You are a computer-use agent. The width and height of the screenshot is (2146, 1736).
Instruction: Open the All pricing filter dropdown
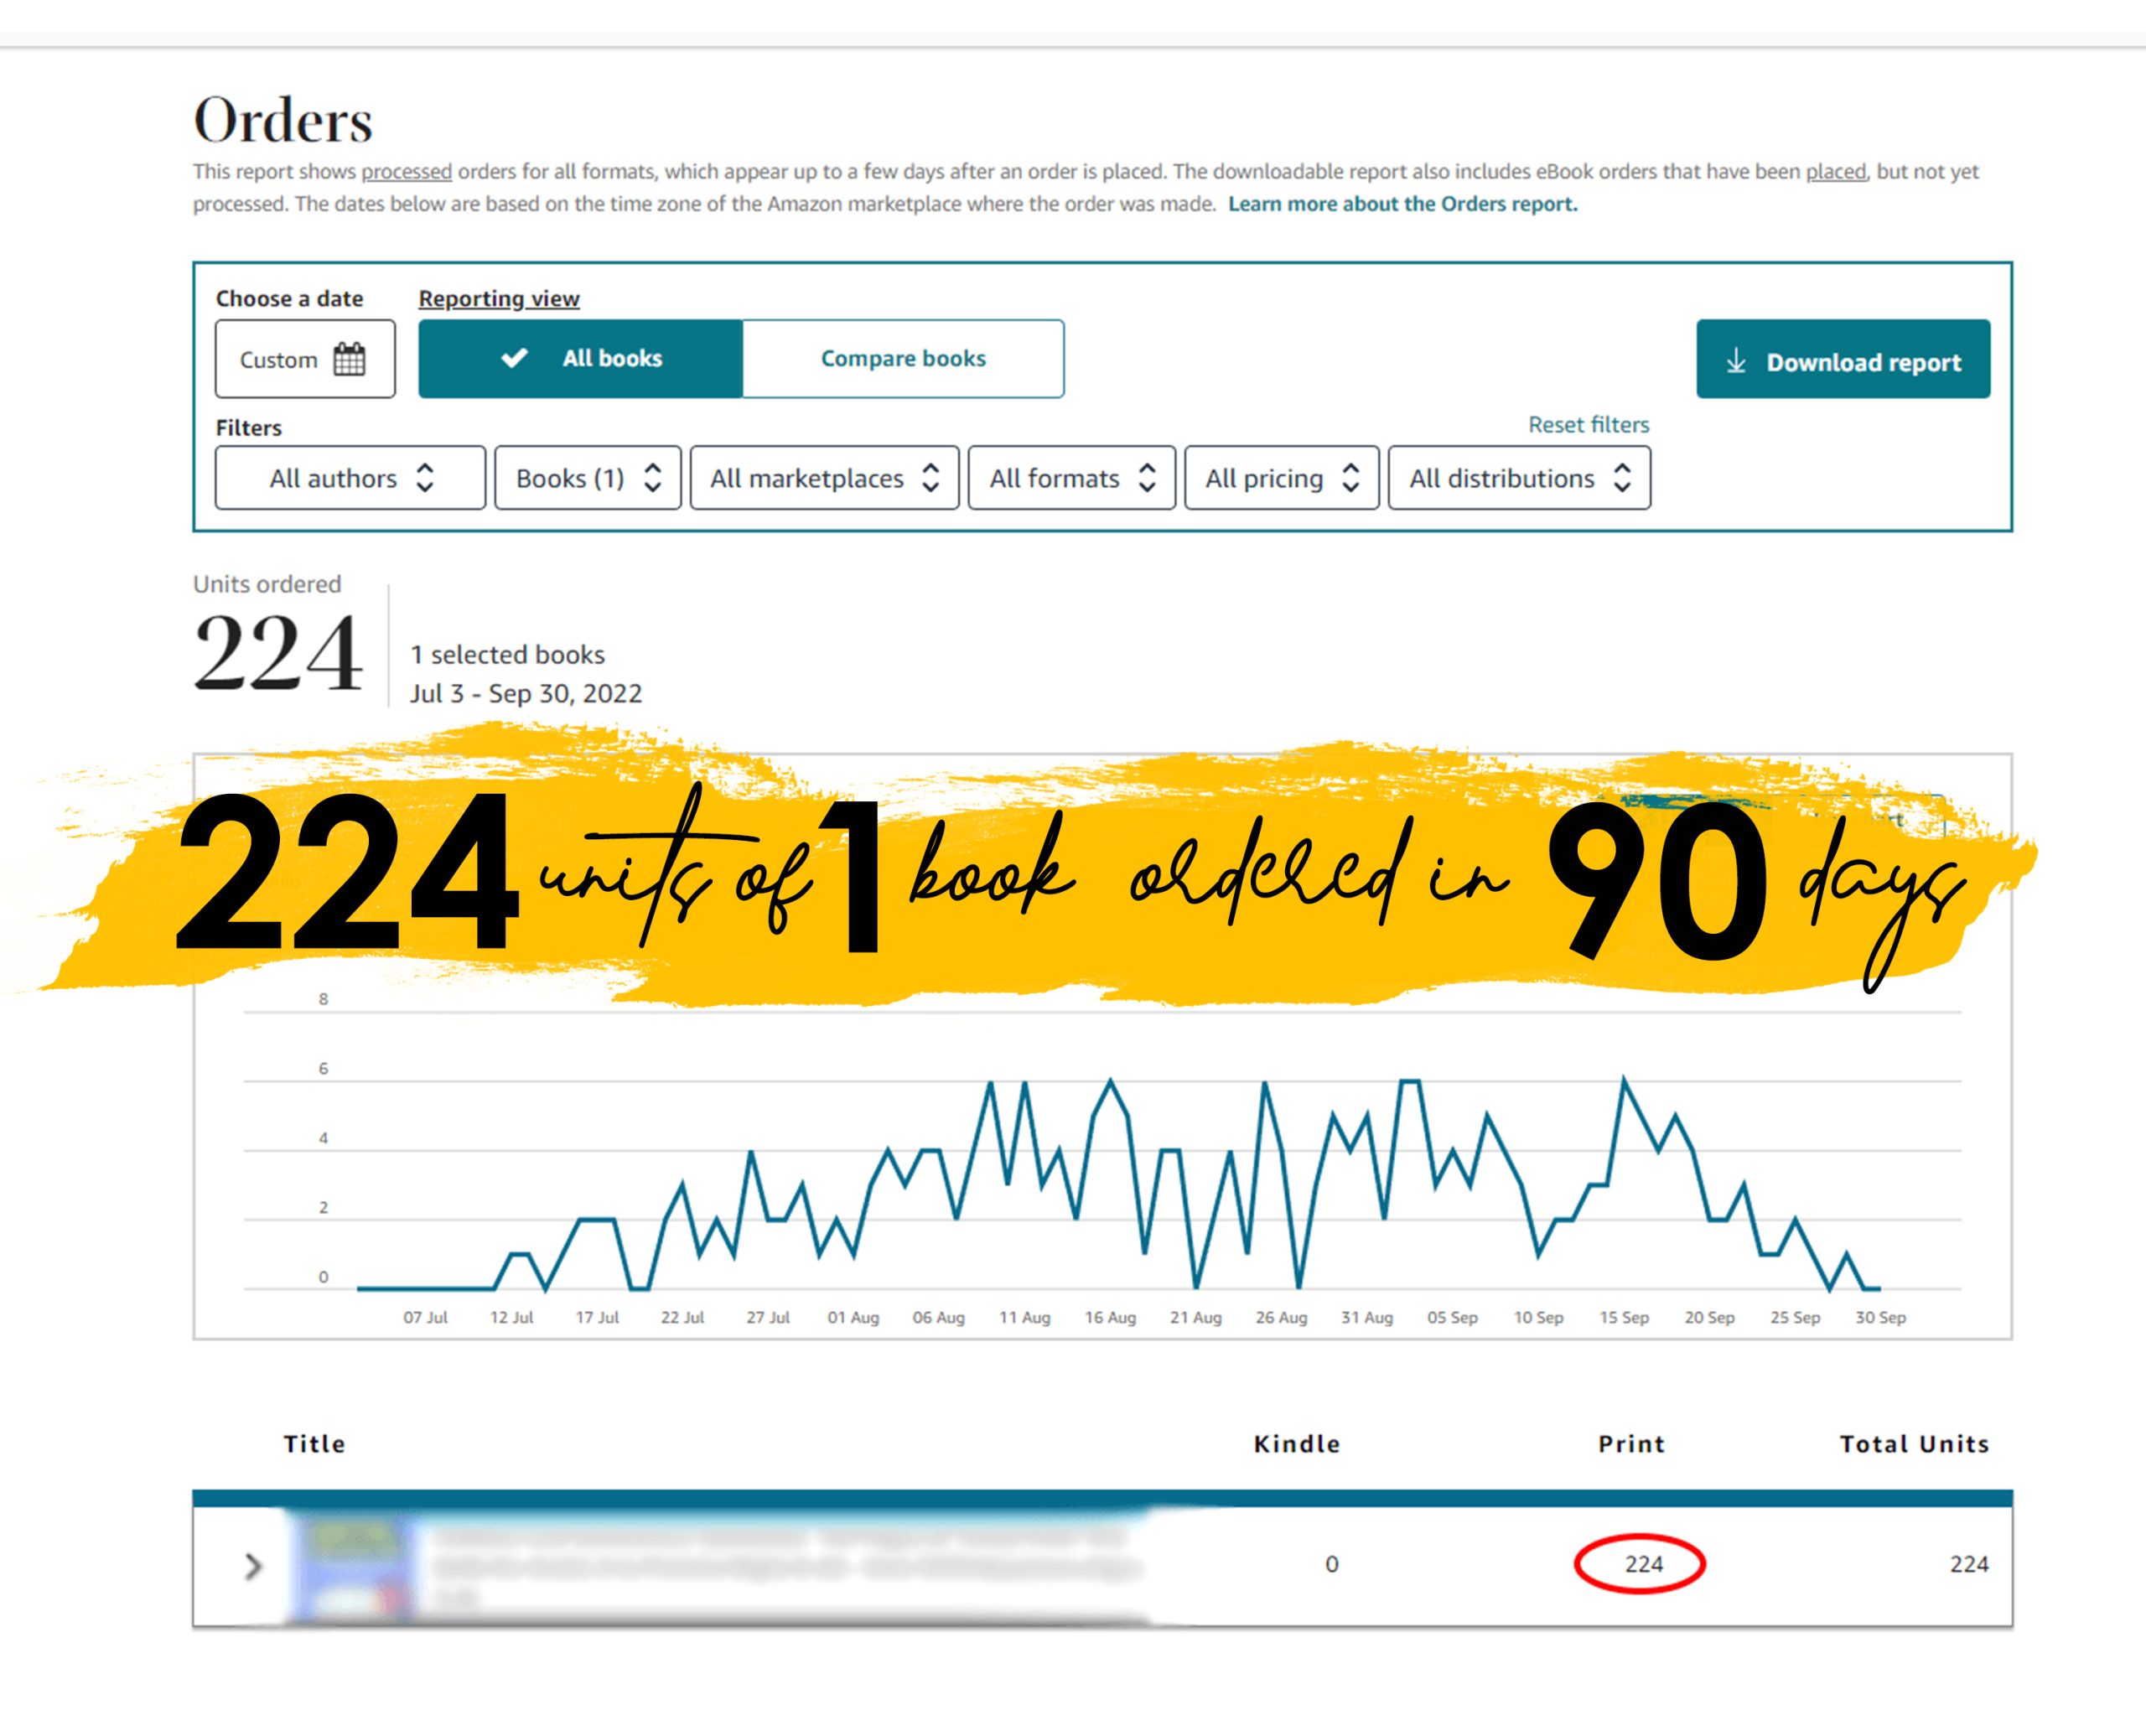(1282, 478)
